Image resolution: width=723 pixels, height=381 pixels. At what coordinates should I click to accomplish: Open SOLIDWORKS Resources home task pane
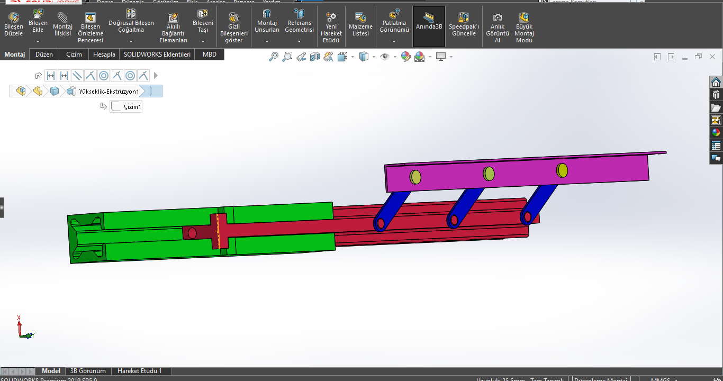pyautogui.click(x=716, y=82)
